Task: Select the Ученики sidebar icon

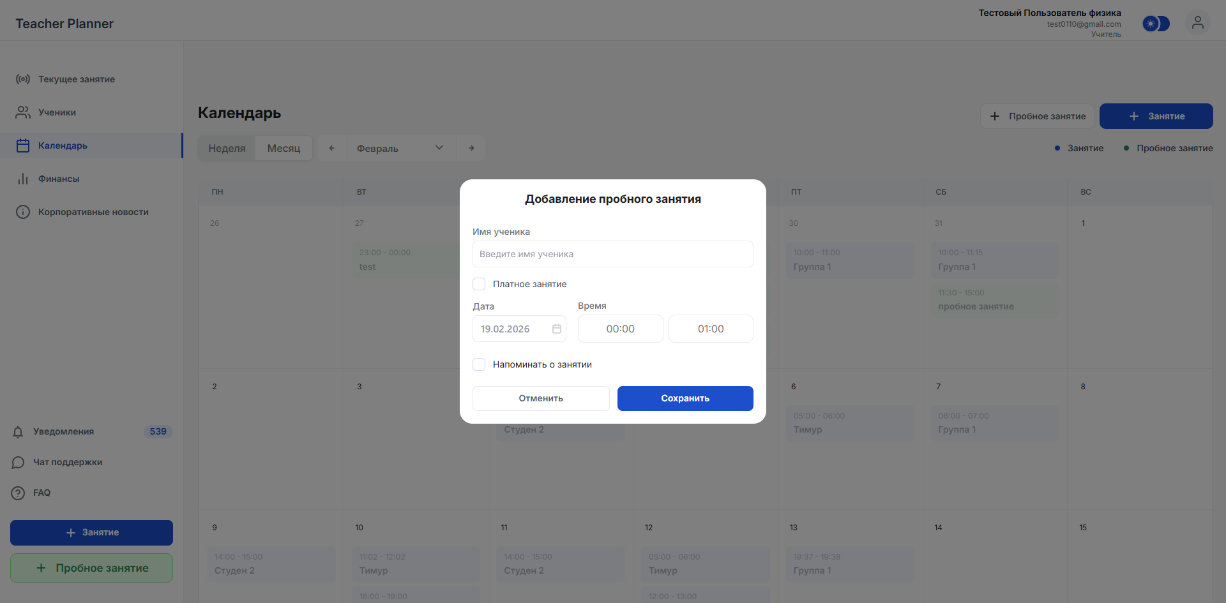Action: click(x=24, y=112)
